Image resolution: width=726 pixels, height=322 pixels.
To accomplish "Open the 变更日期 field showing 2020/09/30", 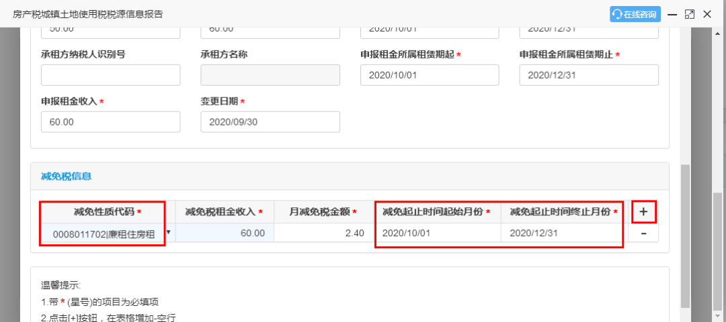I will pyautogui.click(x=270, y=122).
